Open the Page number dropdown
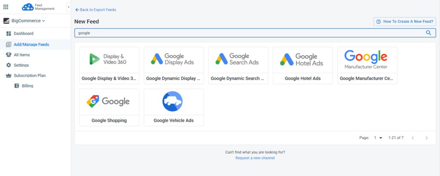The height and width of the screenshot is (176, 440). (378, 138)
